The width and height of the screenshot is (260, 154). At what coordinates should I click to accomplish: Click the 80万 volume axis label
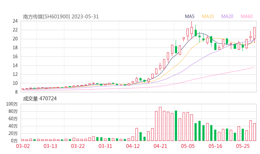13,111
